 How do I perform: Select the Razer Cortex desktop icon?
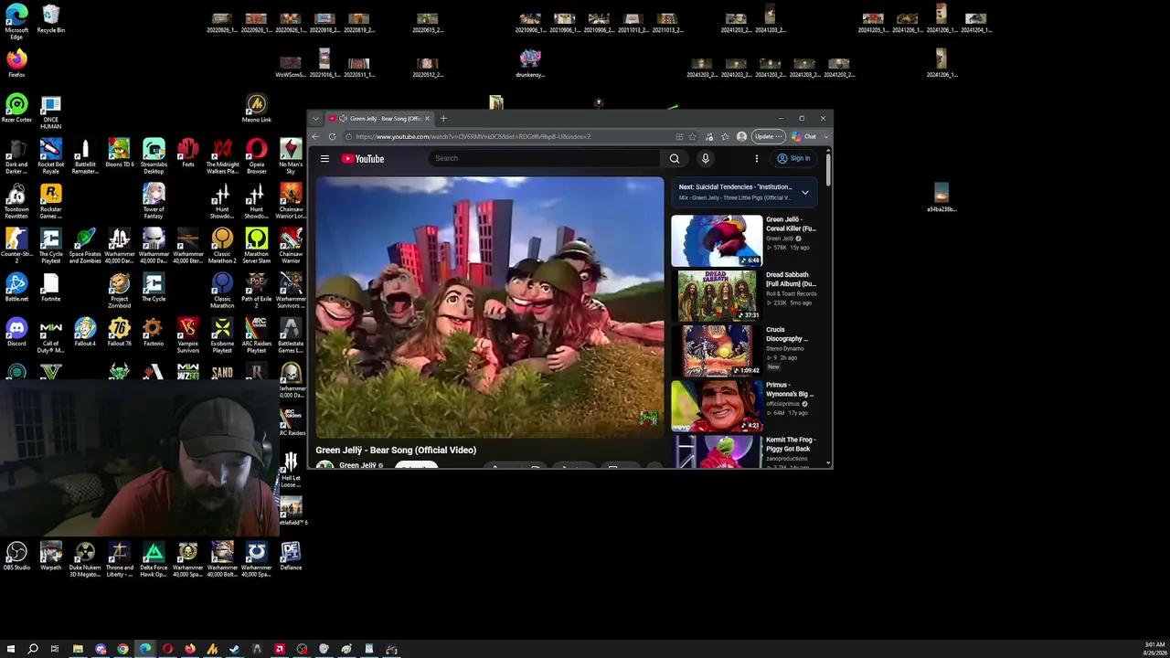[16, 109]
